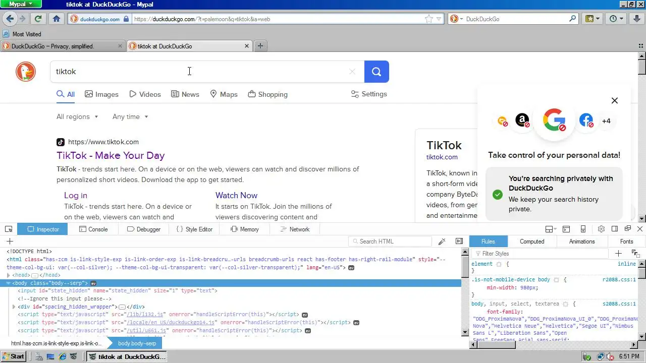The height and width of the screenshot is (363, 646).
Task: Expand the head node twisty
Action: pos(9,275)
